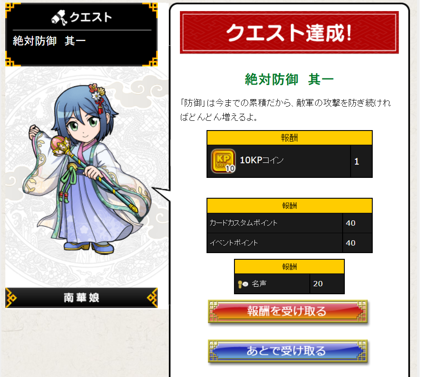
Task: Click the 報酬 header above 名声
Action: (x=289, y=266)
